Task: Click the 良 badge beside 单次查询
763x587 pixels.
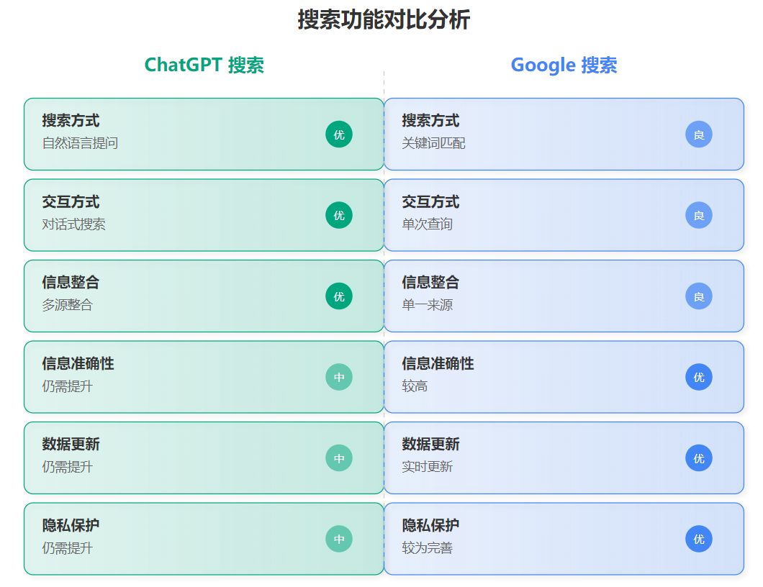Action: point(699,215)
